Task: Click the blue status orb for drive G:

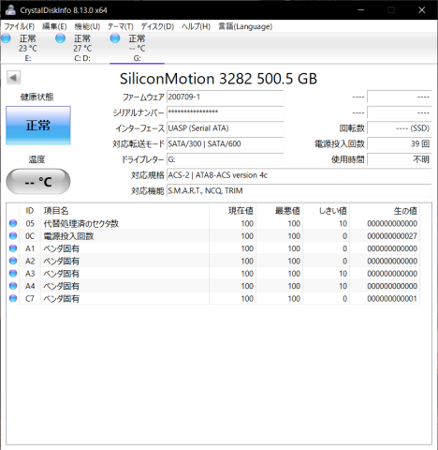Action: pos(115,38)
